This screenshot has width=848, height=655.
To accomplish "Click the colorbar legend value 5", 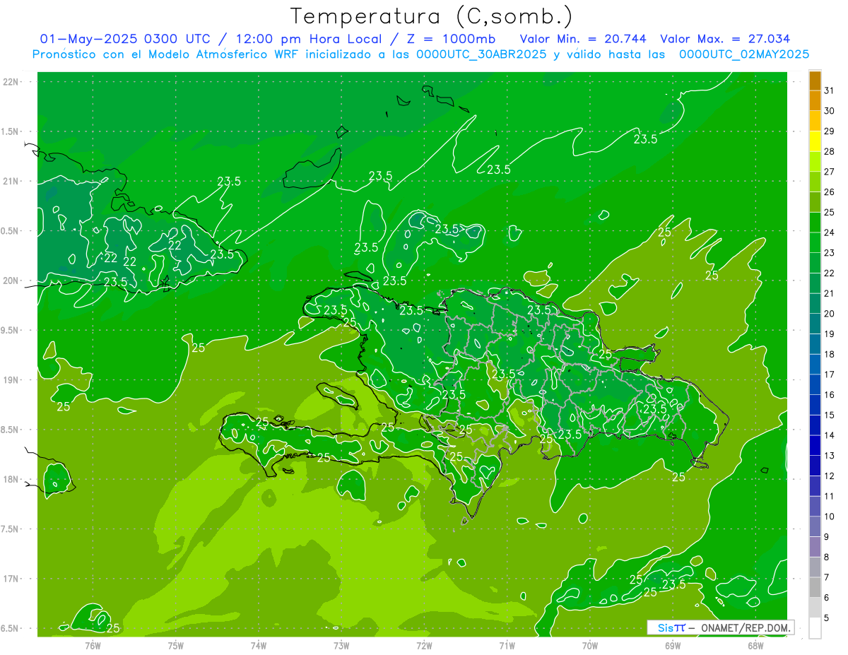I will (x=827, y=618).
